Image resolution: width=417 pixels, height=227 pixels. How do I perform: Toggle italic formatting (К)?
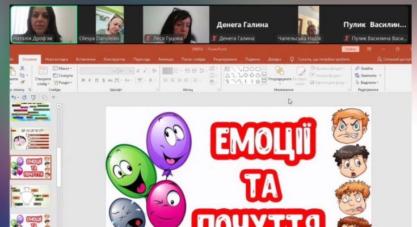click(90, 80)
